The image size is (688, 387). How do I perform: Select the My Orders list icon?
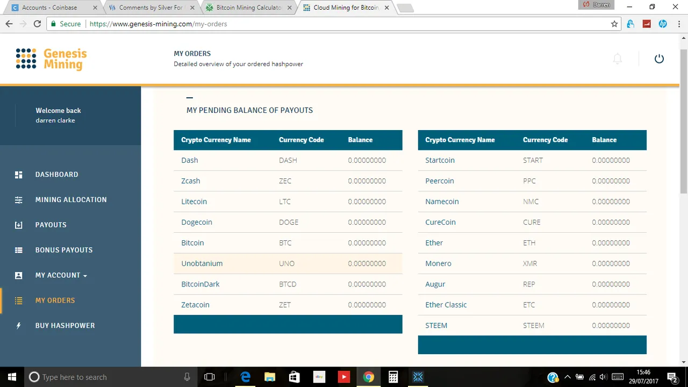(18, 300)
